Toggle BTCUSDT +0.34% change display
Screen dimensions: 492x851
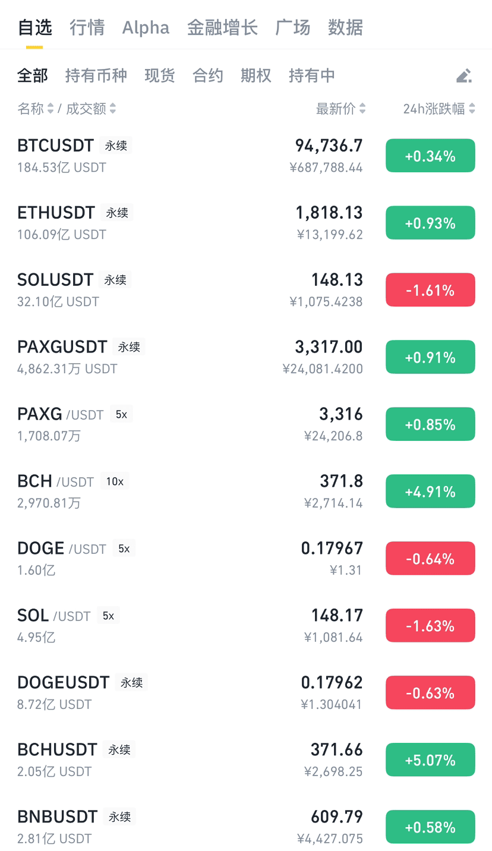click(430, 156)
